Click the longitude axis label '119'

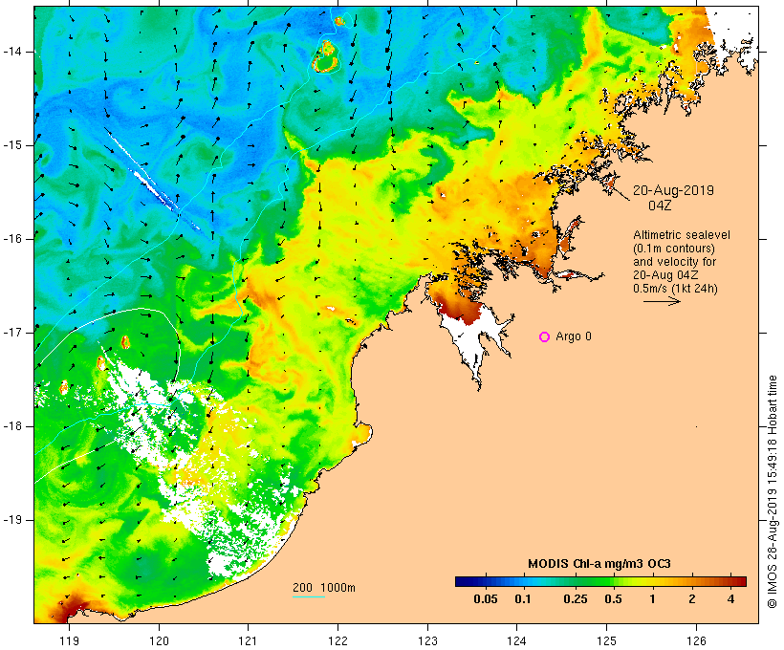[69, 641]
